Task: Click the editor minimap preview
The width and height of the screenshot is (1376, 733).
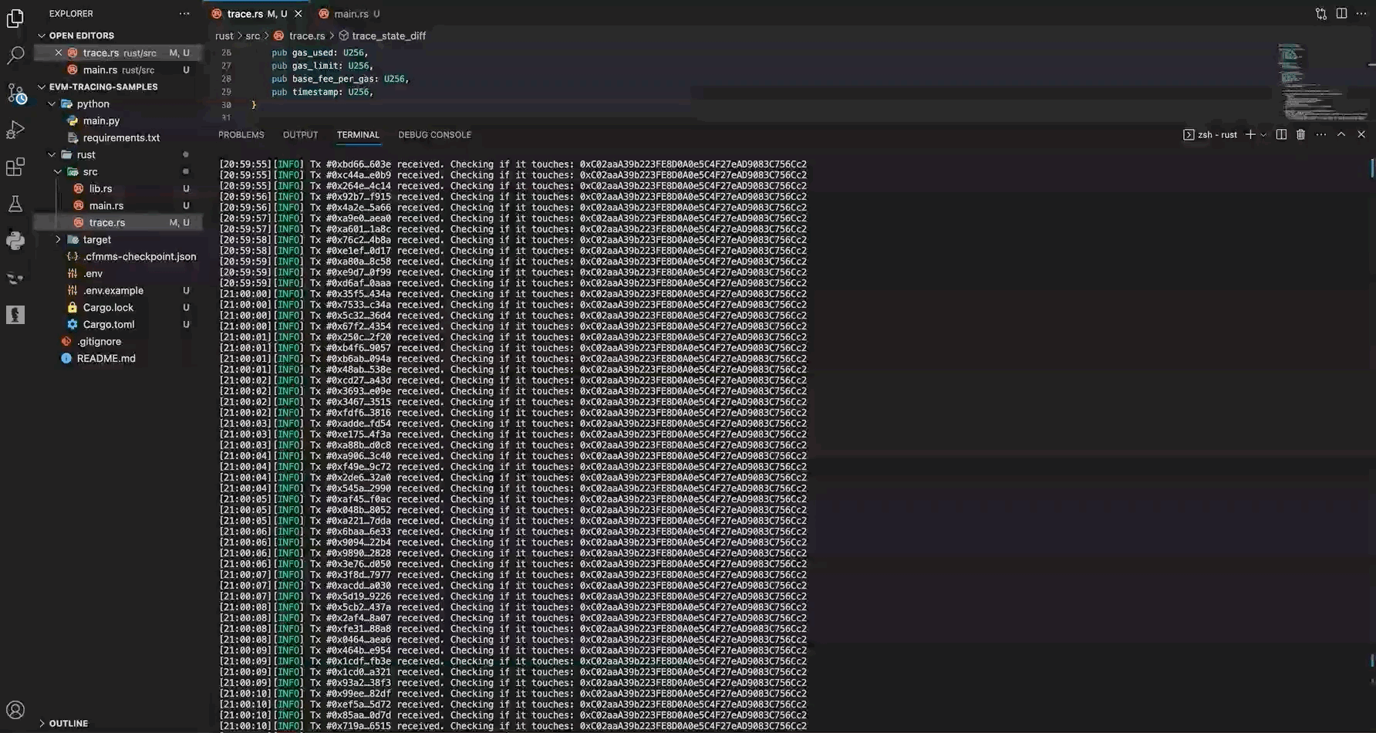Action: tap(1322, 83)
